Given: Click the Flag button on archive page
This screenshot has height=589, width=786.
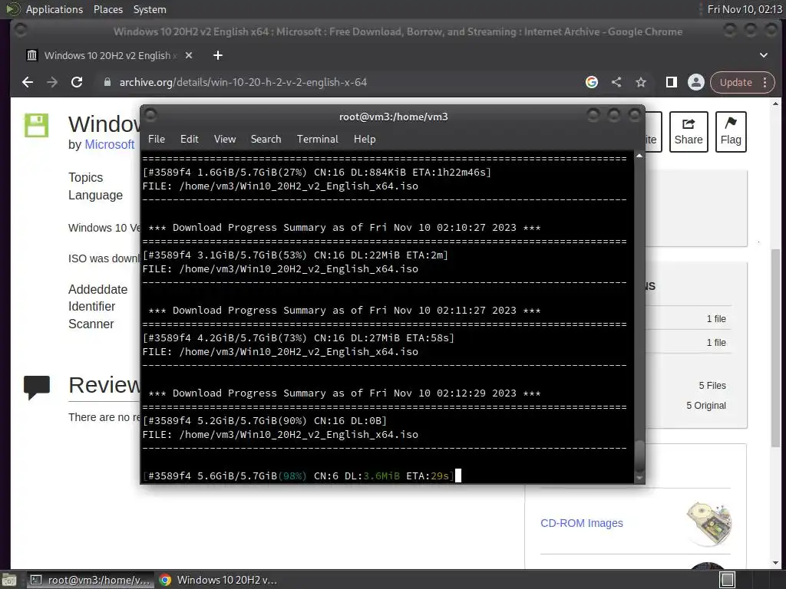Looking at the screenshot, I should coord(731,132).
